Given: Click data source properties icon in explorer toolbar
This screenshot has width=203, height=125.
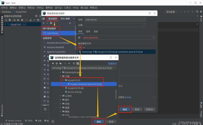Looking at the screenshot, I should pos(18,20).
